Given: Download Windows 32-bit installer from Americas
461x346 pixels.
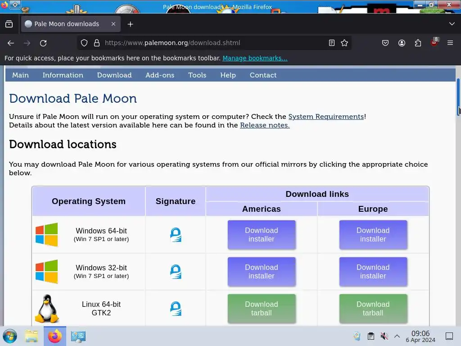Looking at the screenshot, I should click(262, 272).
